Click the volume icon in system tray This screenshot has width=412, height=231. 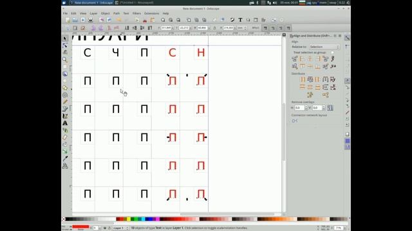click(275, 3)
